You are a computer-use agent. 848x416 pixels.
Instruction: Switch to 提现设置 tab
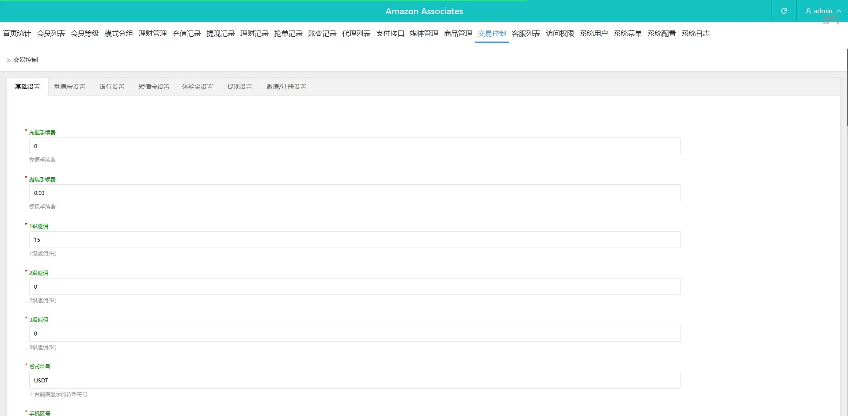pos(240,87)
